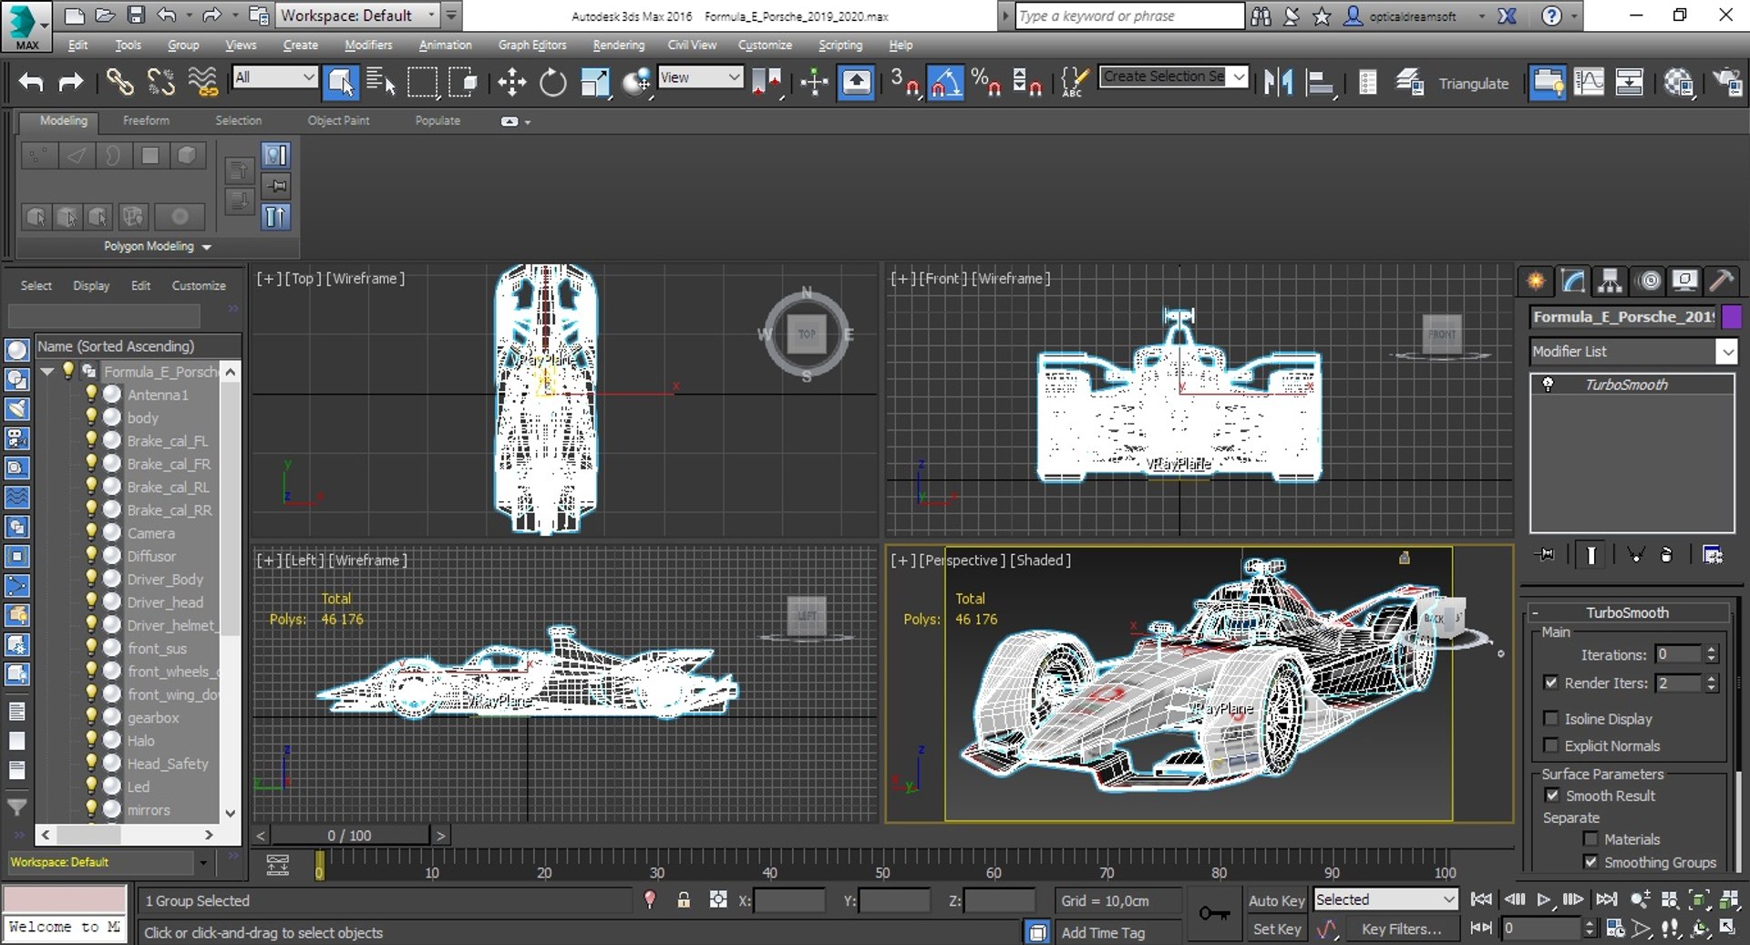The height and width of the screenshot is (945, 1750).
Task: Click the Iterations spinner arrows
Action: pyautogui.click(x=1711, y=654)
